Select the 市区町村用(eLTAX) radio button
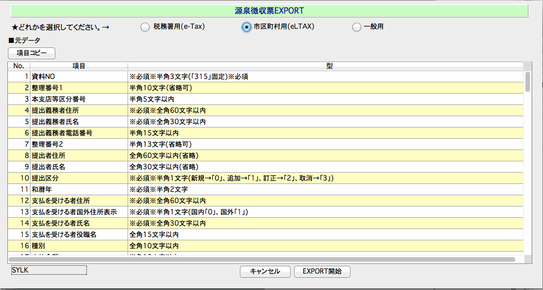543x290 pixels. pyautogui.click(x=246, y=27)
